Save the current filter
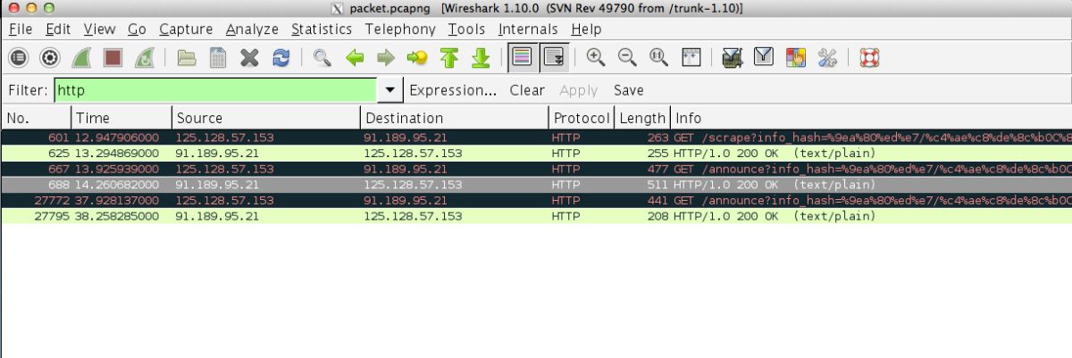The width and height of the screenshot is (1072, 358). click(x=628, y=90)
